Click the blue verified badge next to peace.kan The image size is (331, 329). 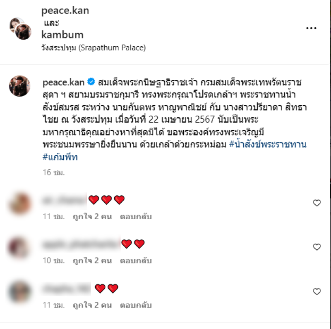tap(91, 82)
